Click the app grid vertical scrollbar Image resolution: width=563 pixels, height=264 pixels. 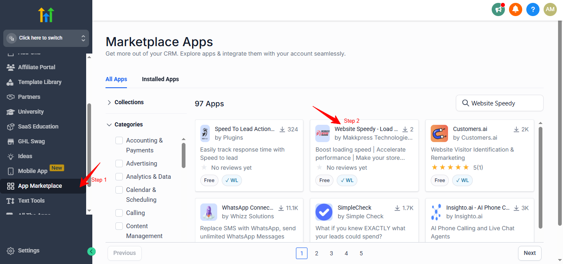[540, 178]
